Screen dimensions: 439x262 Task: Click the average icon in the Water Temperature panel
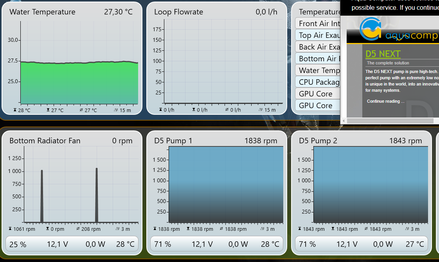(x=81, y=110)
